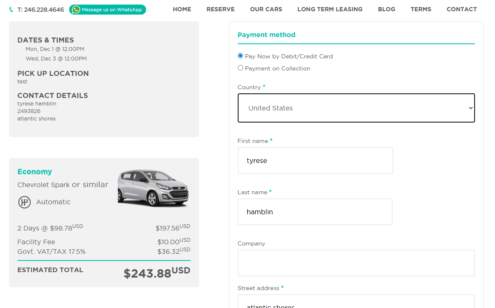Click the Chevrolet Spark car image
This screenshot has width=495, height=308.
[x=153, y=188]
